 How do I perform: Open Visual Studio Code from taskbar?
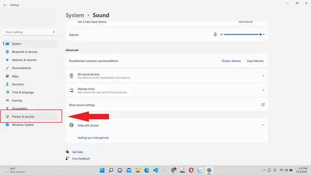click(155, 170)
